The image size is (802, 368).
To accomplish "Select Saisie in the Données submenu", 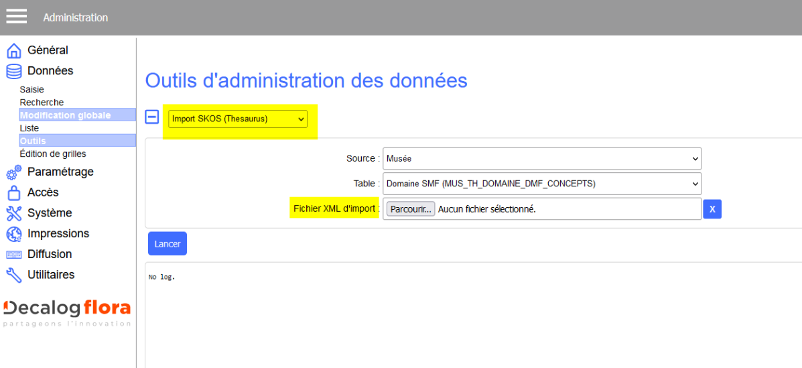I will [31, 89].
